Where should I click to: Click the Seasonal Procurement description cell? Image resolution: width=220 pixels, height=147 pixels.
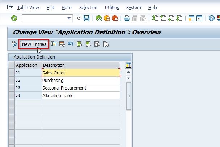click(81, 88)
